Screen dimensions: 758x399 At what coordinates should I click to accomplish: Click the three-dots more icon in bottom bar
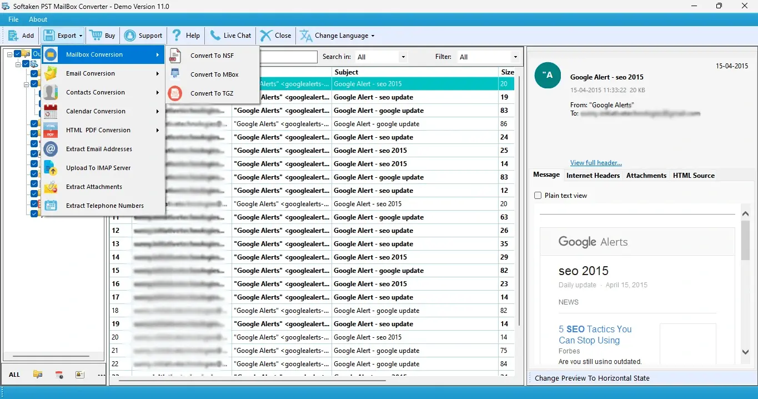(101, 375)
